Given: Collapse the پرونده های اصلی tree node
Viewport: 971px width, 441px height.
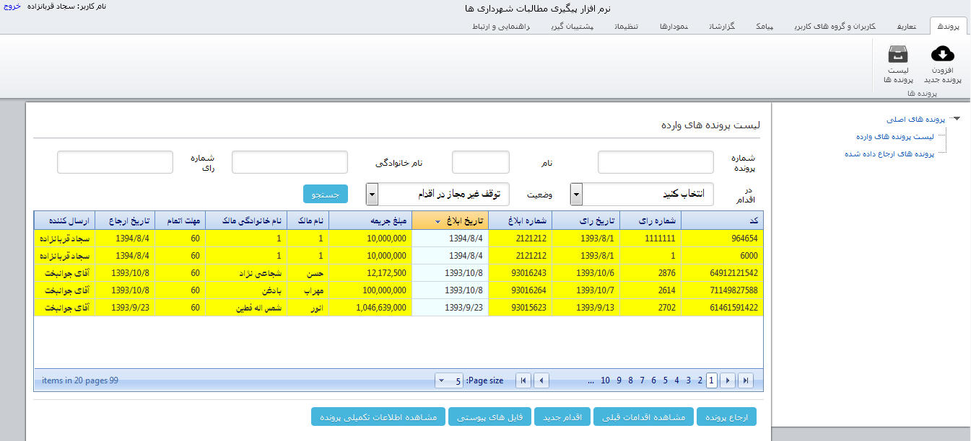Looking at the screenshot, I should click(x=956, y=119).
